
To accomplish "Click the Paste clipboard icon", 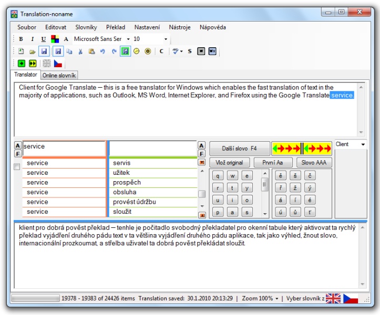I will click(91, 51).
